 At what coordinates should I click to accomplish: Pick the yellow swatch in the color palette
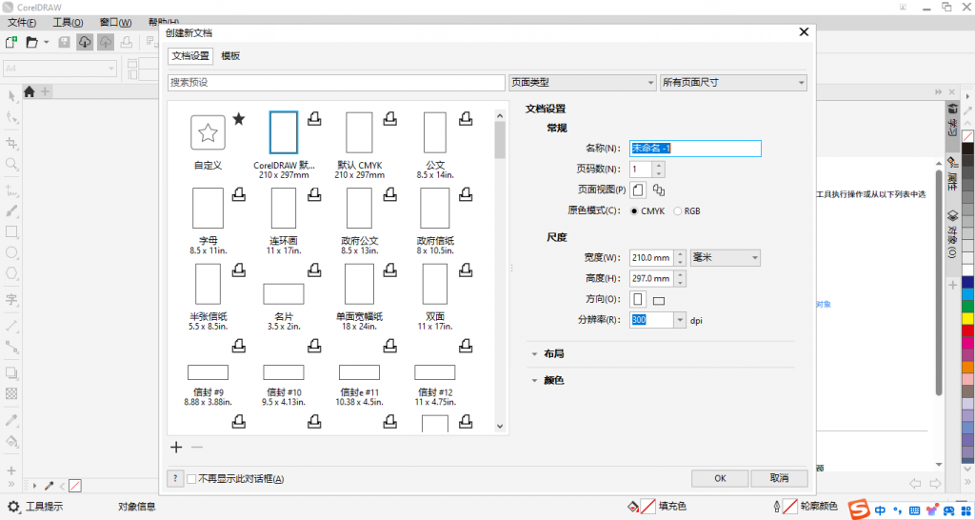tap(967, 318)
